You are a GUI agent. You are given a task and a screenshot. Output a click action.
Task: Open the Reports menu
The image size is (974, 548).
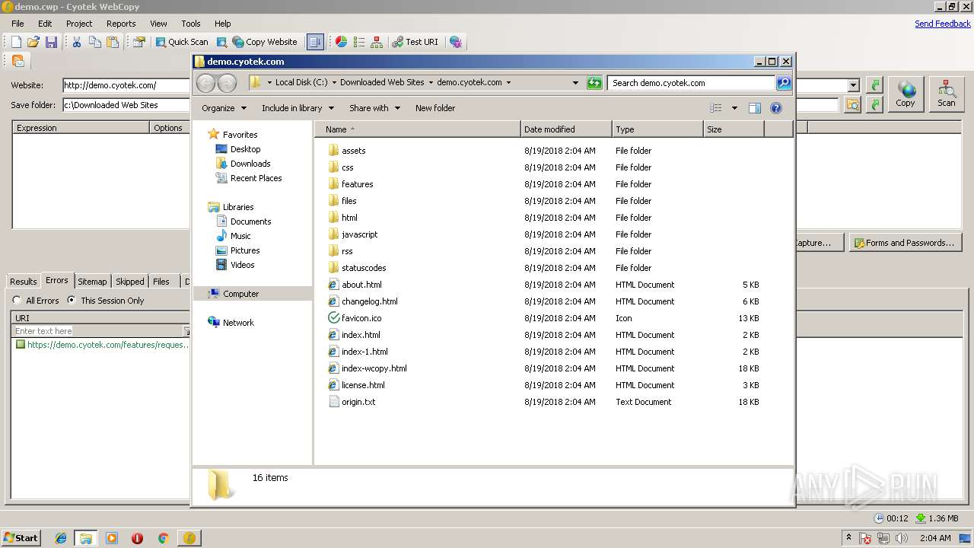[121, 24]
